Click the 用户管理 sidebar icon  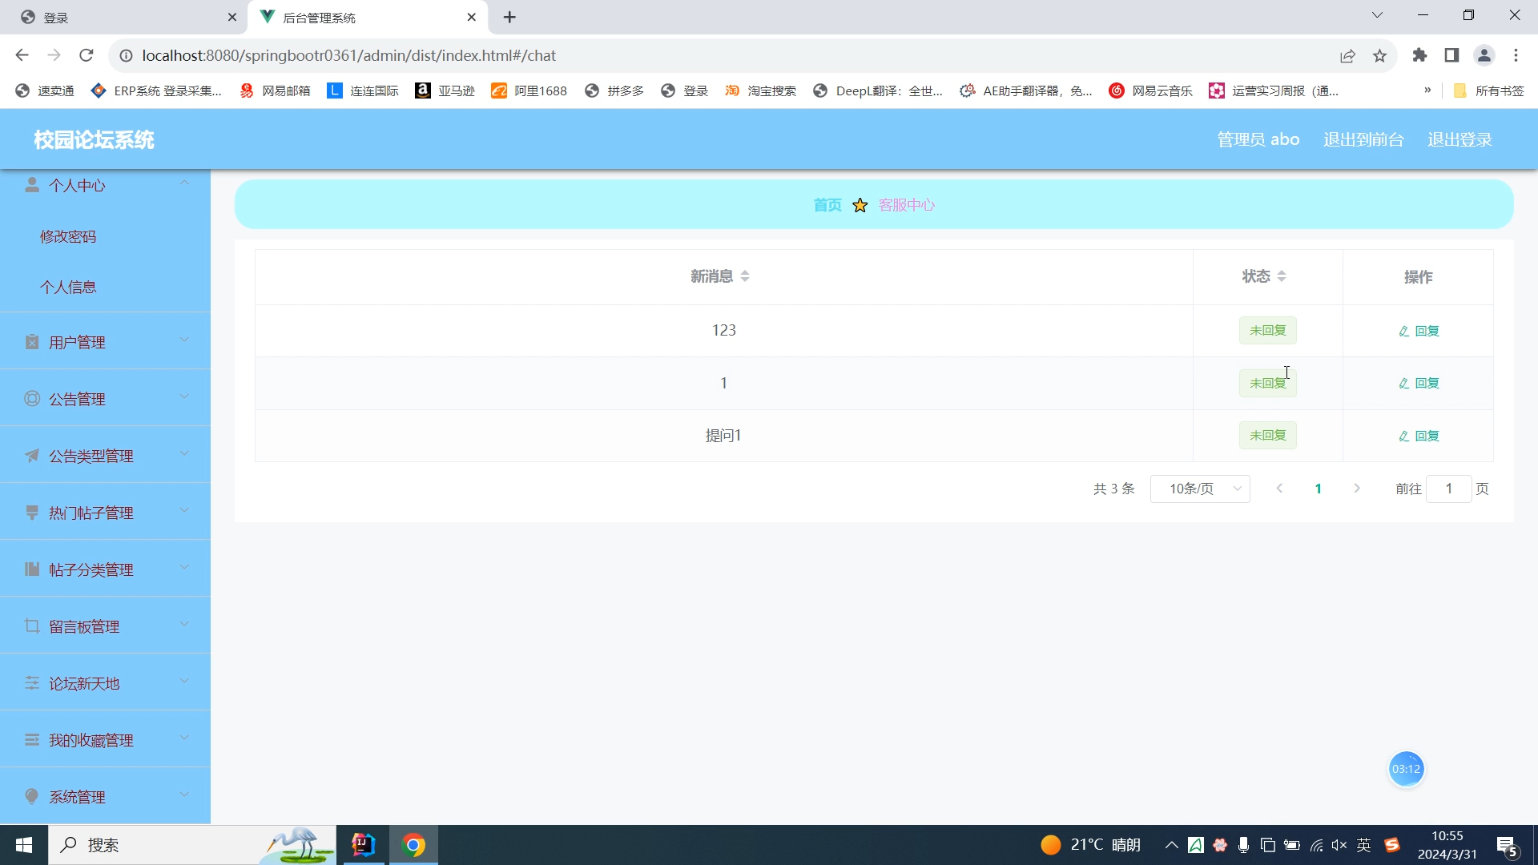(29, 341)
